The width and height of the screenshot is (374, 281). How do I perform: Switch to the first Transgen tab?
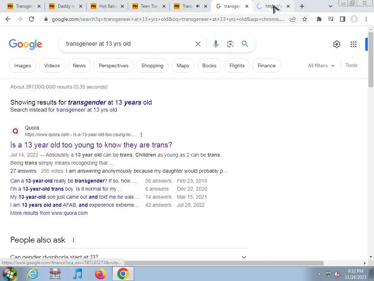coord(24,6)
